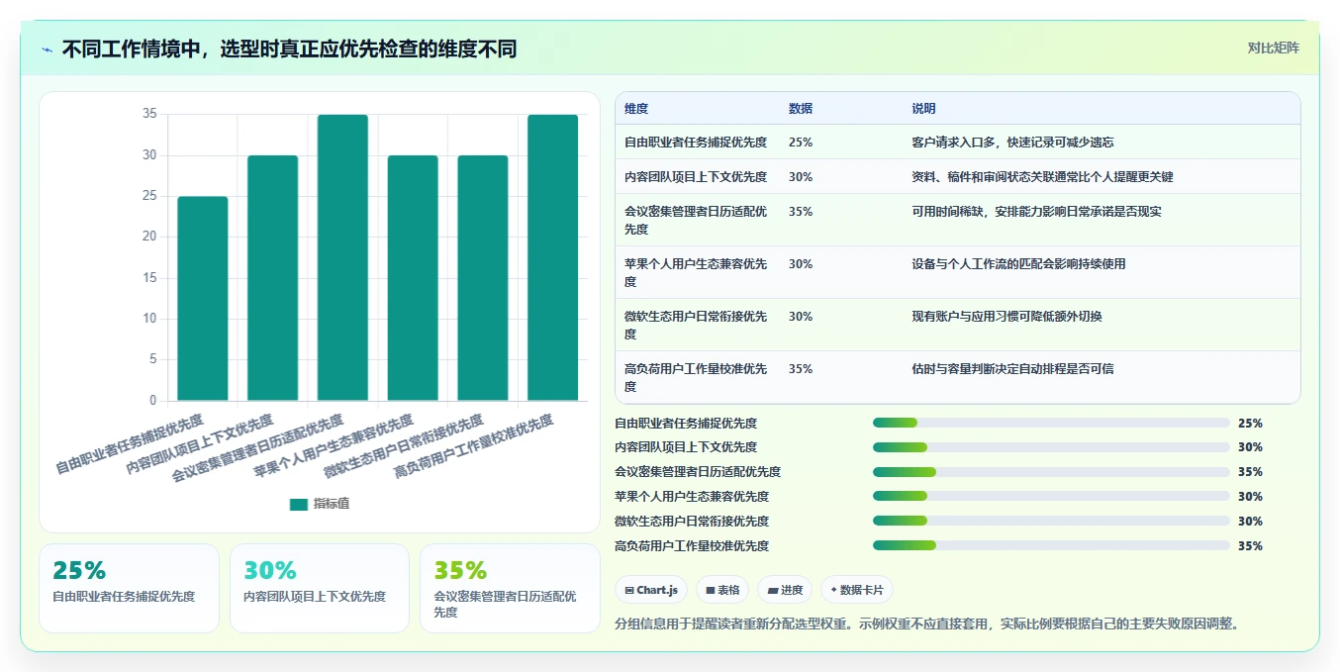Click the 进度 tag chip
Viewport: 1340px width, 672px height.
coord(785,590)
